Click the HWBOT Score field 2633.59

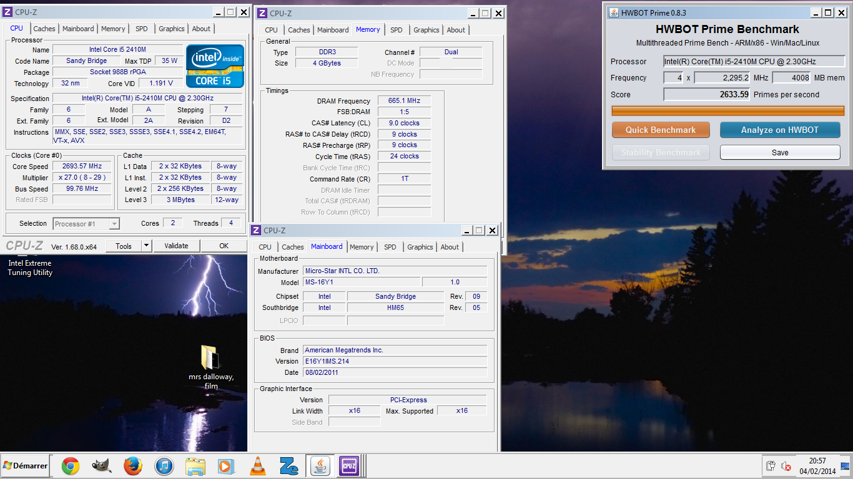pyautogui.click(x=706, y=95)
